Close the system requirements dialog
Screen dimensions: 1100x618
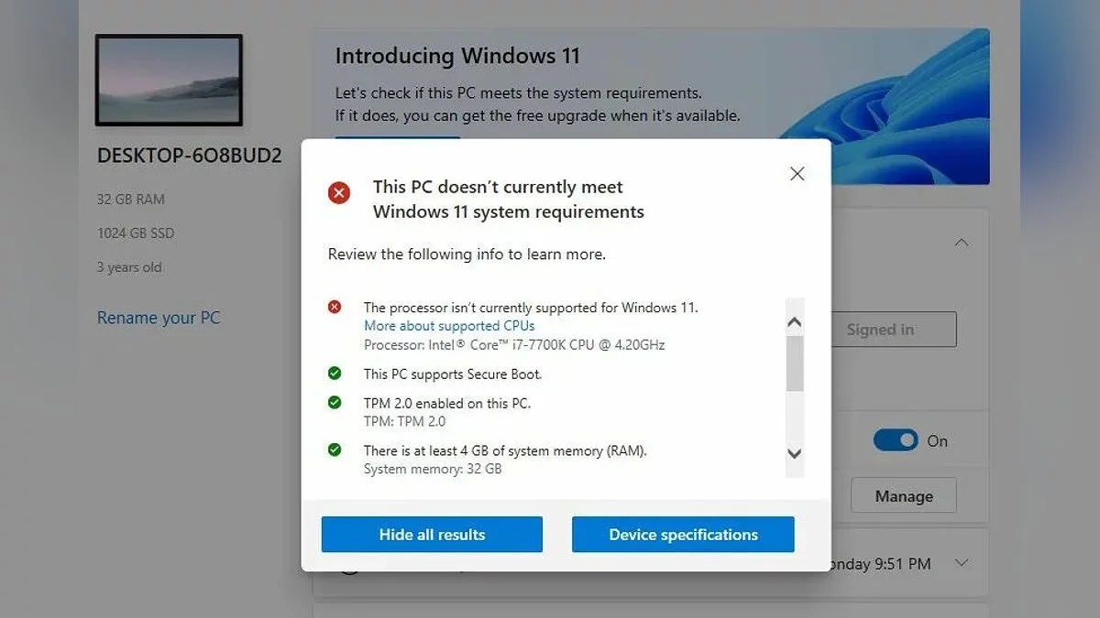pos(797,174)
